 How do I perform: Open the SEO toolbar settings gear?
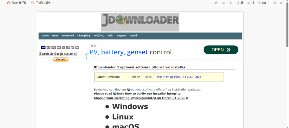275,3
